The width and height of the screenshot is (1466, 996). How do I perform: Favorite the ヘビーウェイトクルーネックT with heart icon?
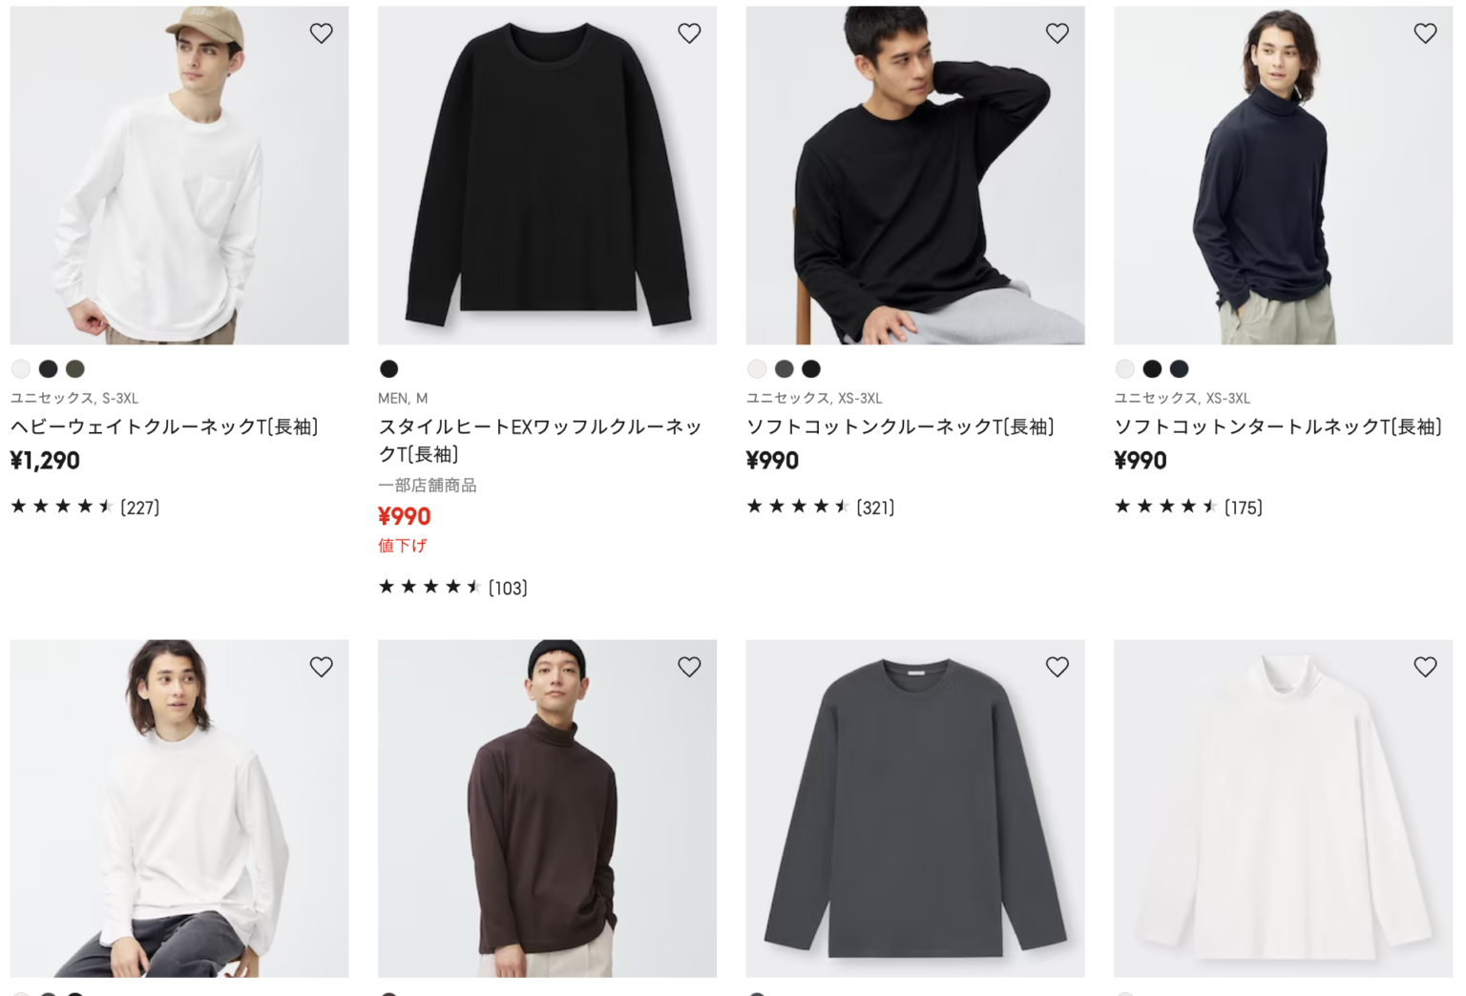[x=321, y=32]
